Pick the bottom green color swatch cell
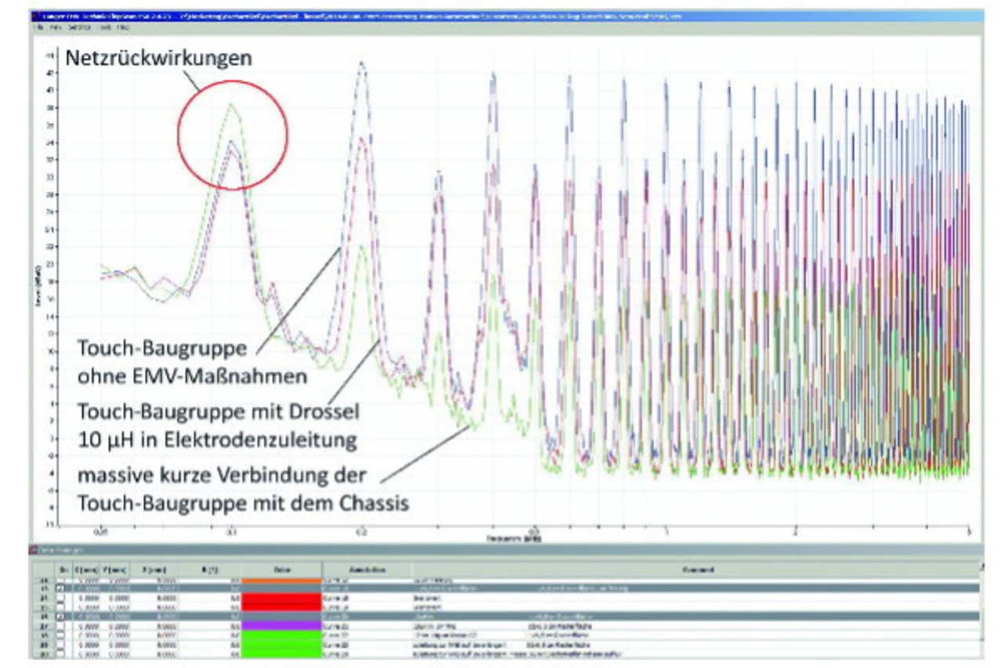This screenshot has height=668, width=1003. click(282, 654)
